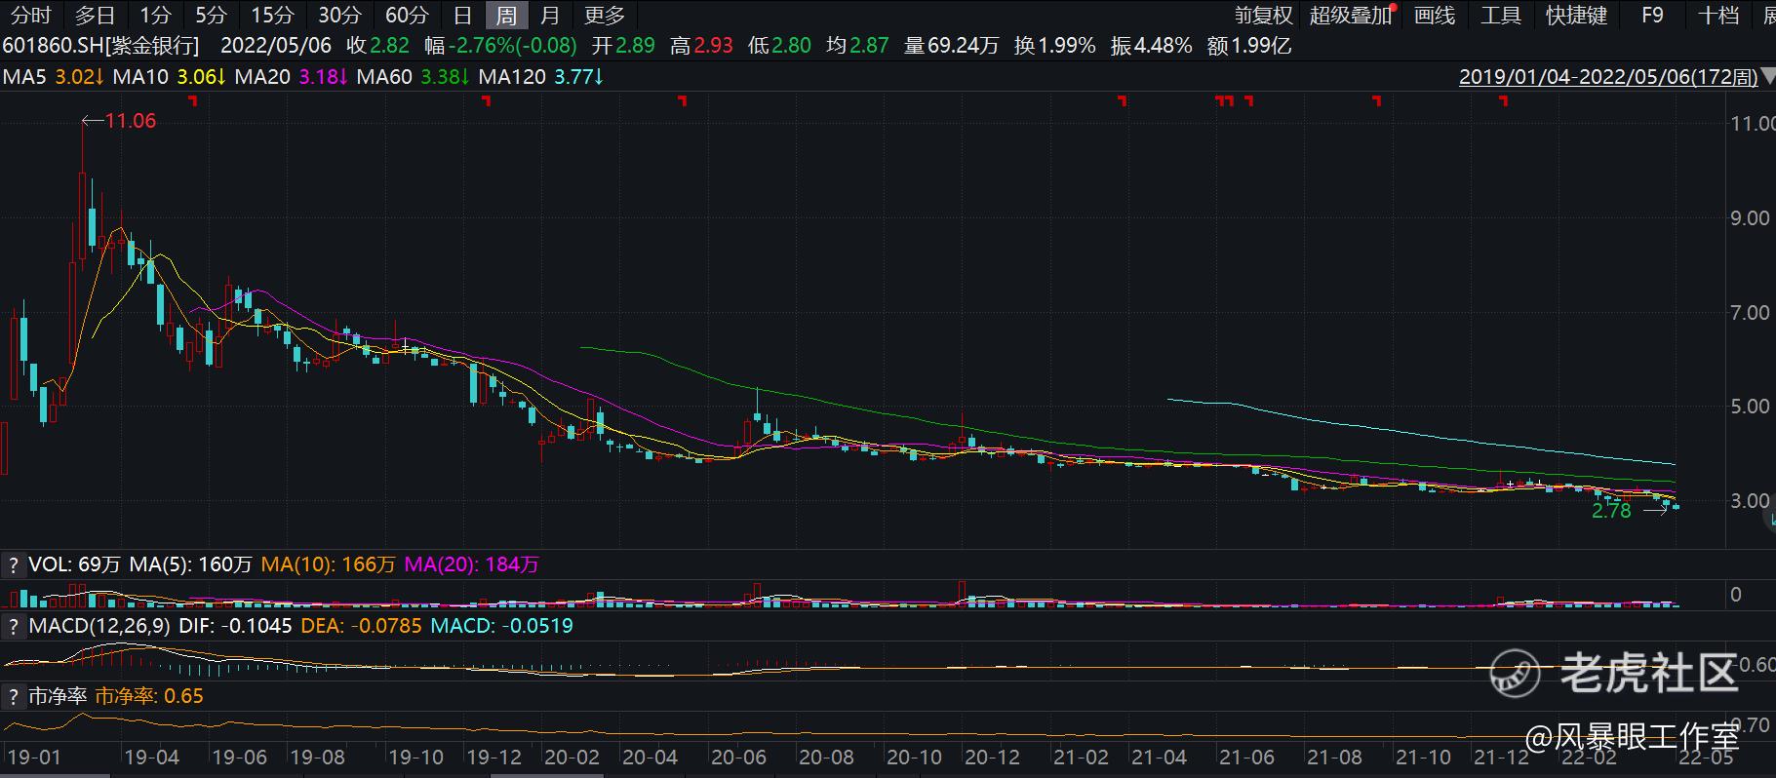
Task: Select the 30分 period tab
Action: click(338, 15)
